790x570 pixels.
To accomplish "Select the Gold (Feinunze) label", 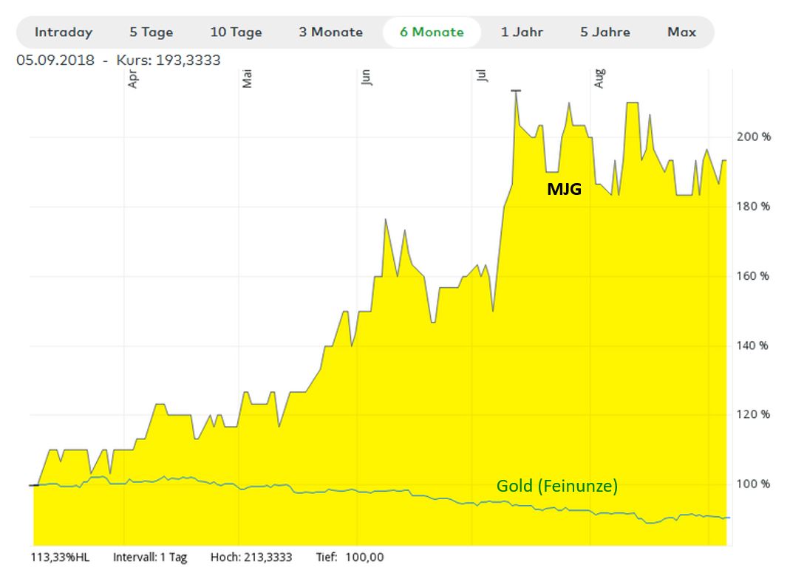I will point(558,486).
